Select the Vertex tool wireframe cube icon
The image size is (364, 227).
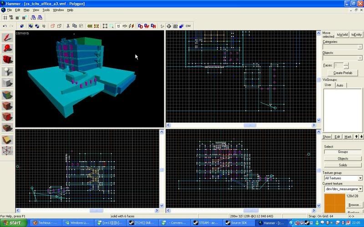(x=7, y=150)
